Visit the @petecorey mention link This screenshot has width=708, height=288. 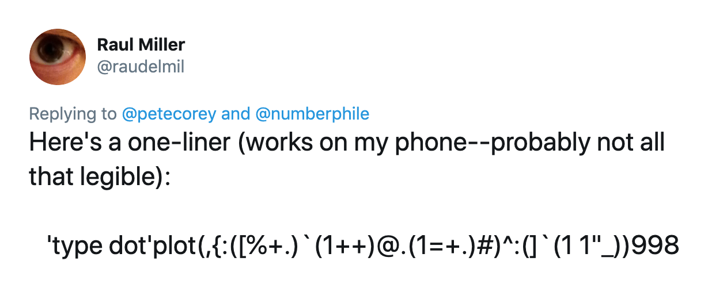169,114
